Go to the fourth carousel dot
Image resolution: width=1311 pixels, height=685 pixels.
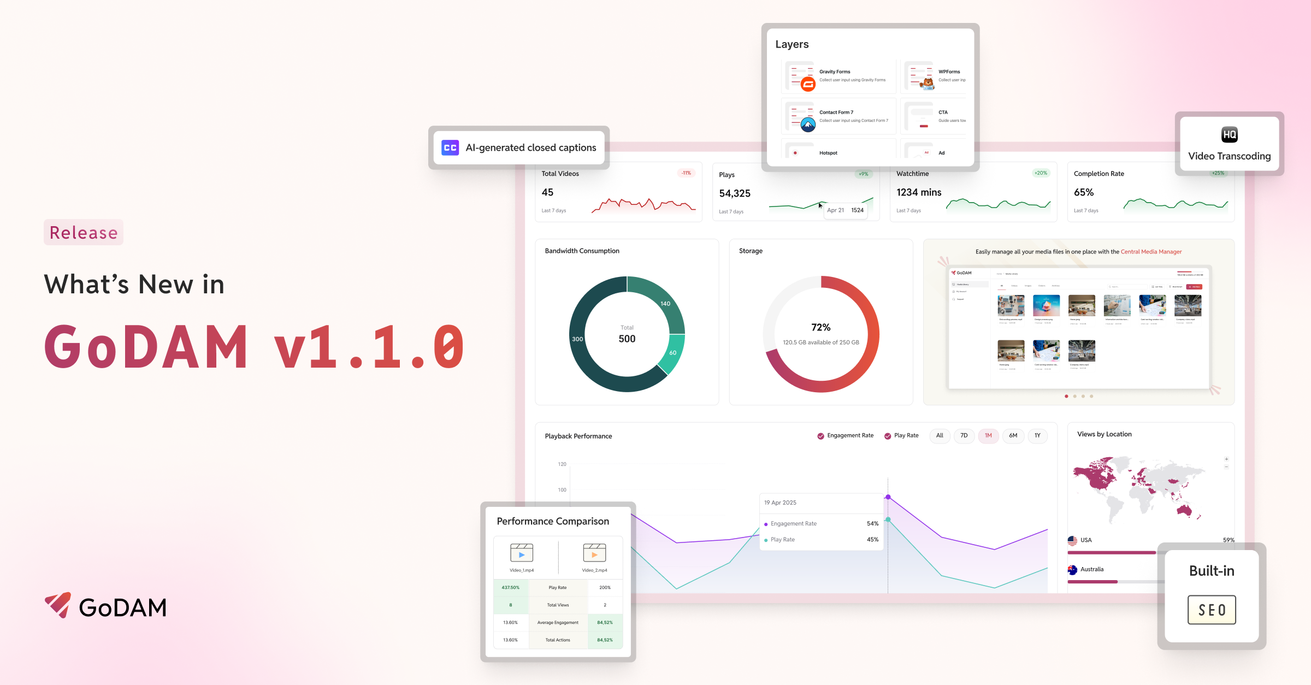(1091, 396)
